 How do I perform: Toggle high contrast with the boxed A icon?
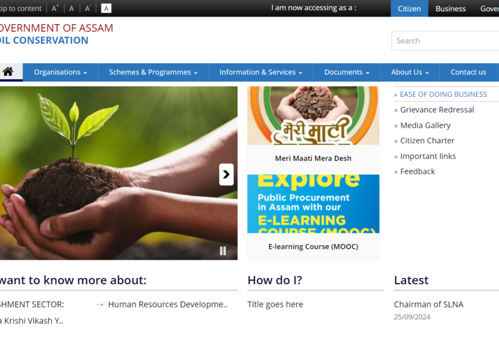[x=106, y=9]
